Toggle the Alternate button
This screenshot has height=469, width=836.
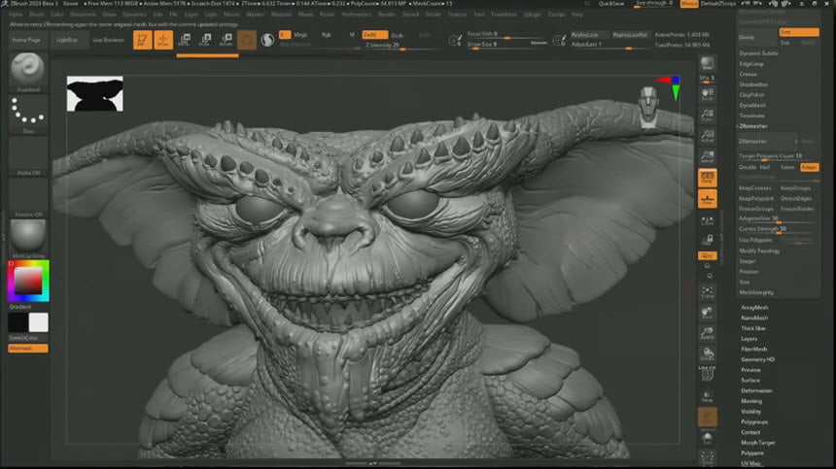[x=28, y=349]
